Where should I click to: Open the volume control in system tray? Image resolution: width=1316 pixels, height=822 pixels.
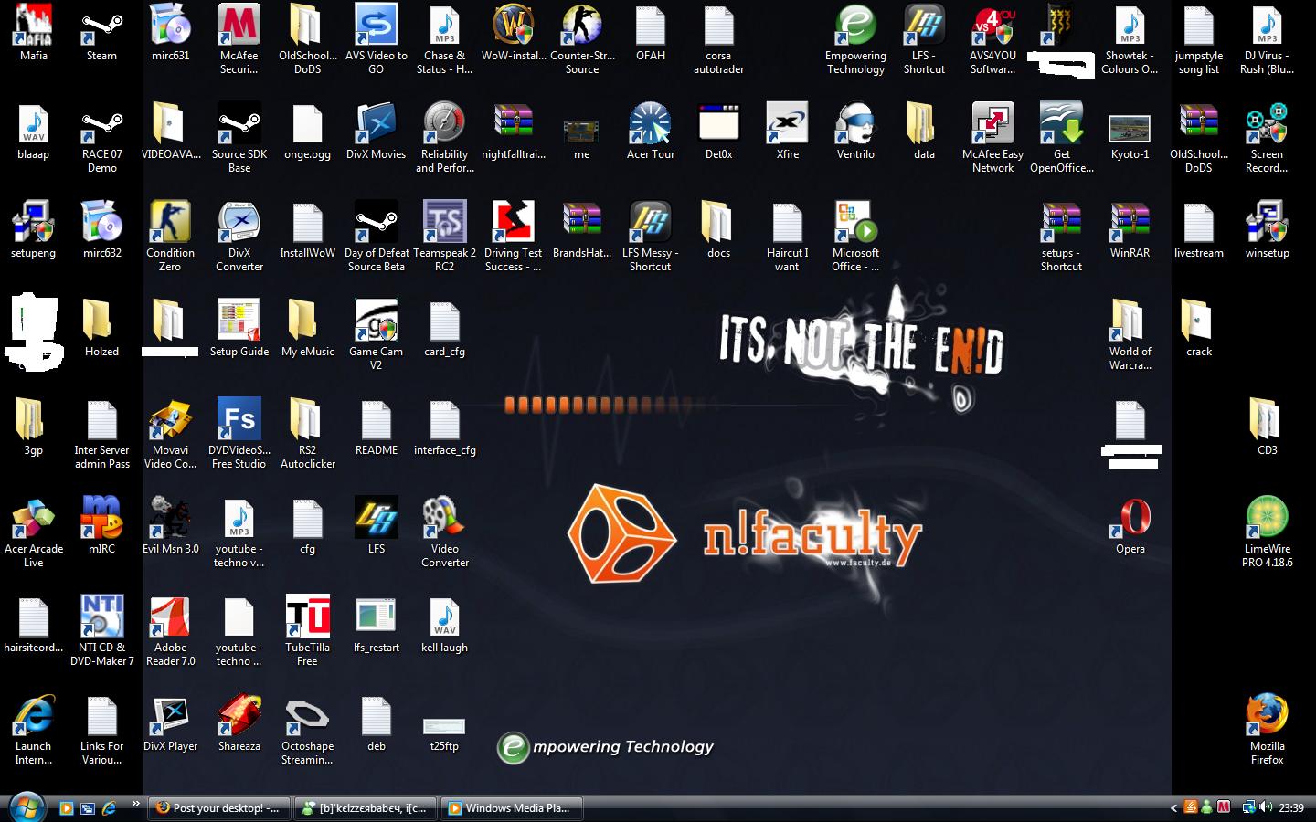[x=1266, y=807]
